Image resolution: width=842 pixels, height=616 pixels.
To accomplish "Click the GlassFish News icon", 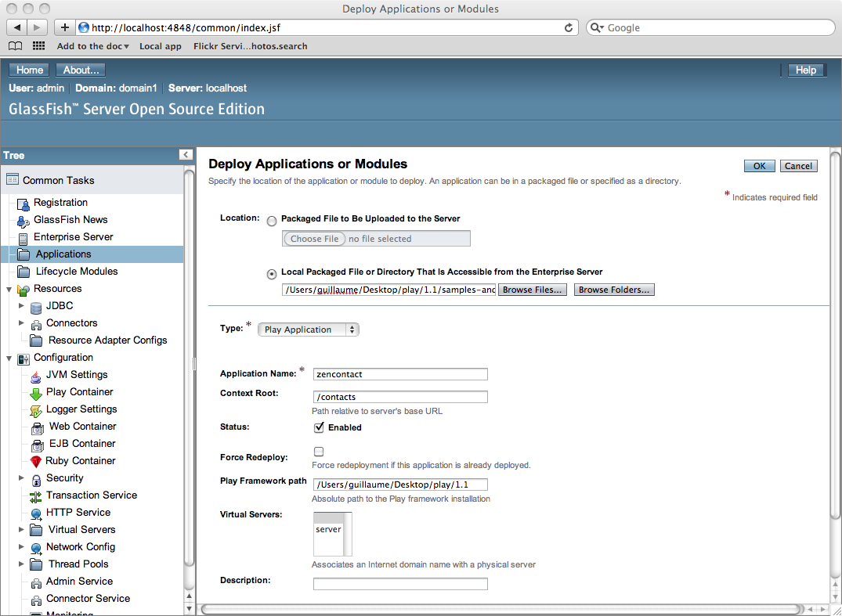I will coord(23,220).
